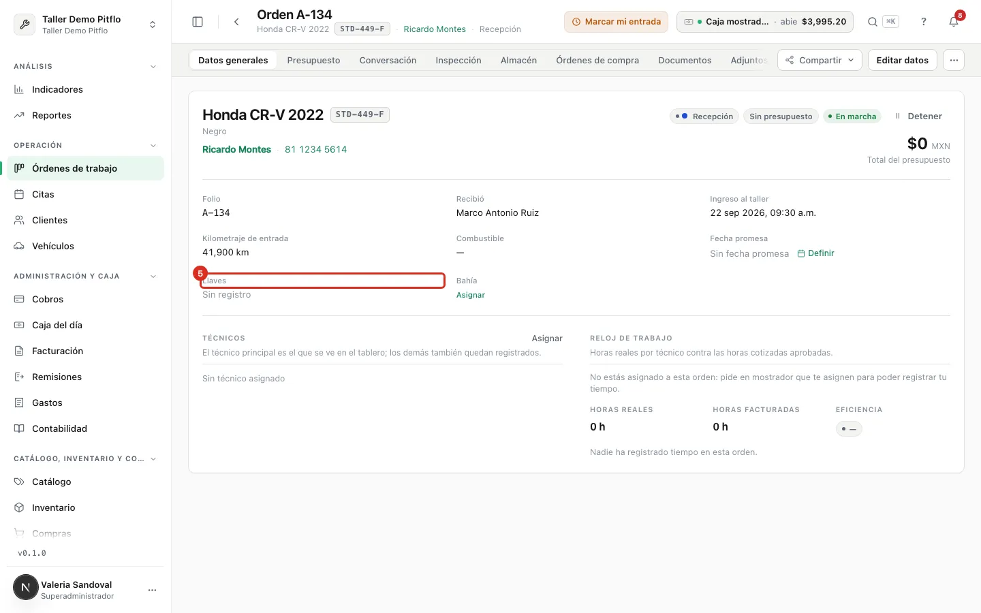Open search with the magnifier icon
The width and height of the screenshot is (981, 613).
(873, 22)
